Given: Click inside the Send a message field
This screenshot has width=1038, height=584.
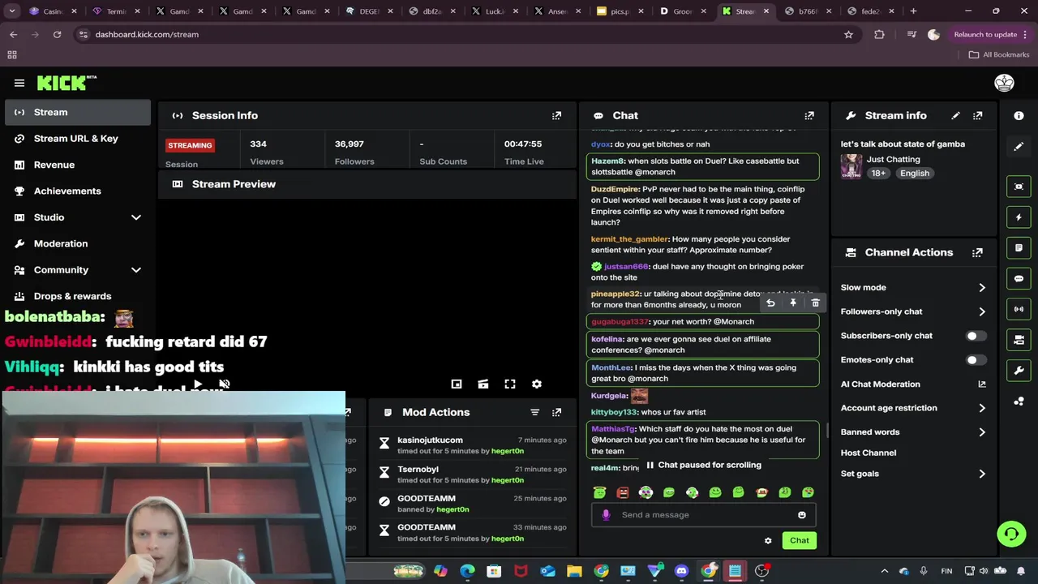Looking at the screenshot, I should (703, 515).
